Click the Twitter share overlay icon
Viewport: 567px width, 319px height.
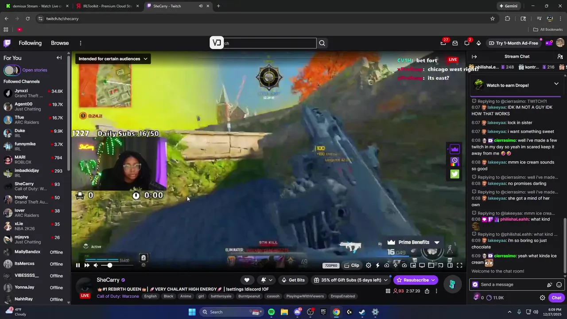click(455, 174)
